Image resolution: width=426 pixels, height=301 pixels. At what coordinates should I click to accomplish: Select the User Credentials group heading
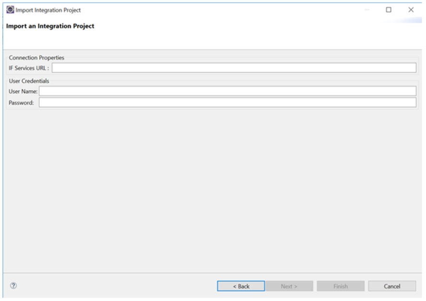tap(29, 81)
